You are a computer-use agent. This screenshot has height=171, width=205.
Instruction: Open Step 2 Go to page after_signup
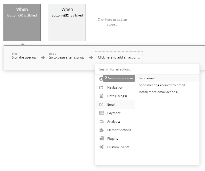point(66,56)
